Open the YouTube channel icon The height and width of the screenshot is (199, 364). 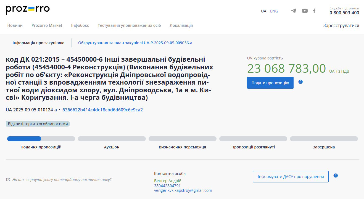pyautogui.click(x=305, y=11)
